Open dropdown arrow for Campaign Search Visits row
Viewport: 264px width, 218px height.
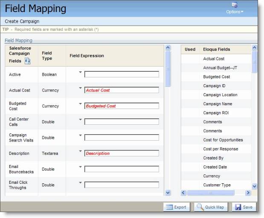click(x=81, y=136)
